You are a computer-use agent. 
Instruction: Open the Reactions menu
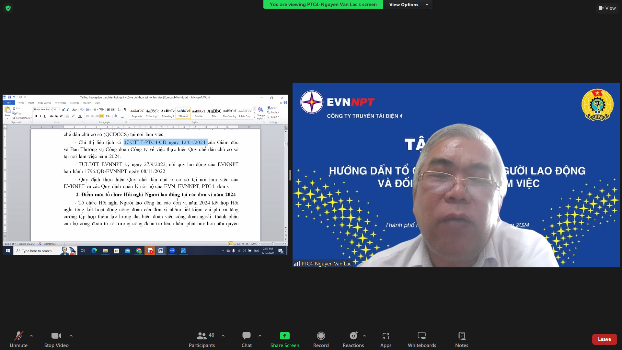click(353, 339)
